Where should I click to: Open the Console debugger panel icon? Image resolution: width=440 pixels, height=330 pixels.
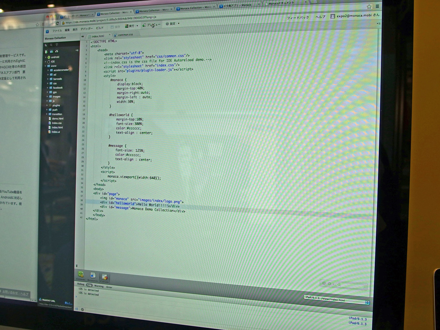104,278
